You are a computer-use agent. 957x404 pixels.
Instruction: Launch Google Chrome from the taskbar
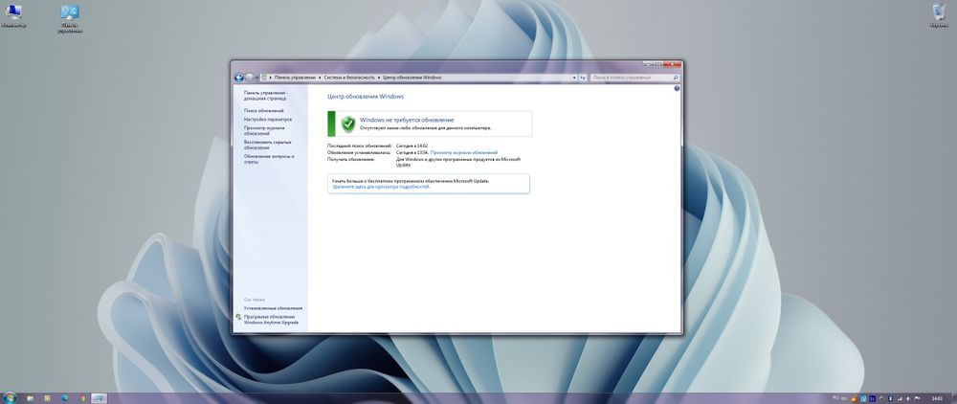(81, 398)
